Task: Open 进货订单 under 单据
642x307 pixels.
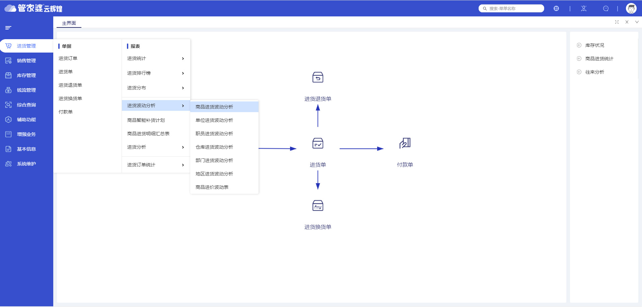Action: [68, 58]
